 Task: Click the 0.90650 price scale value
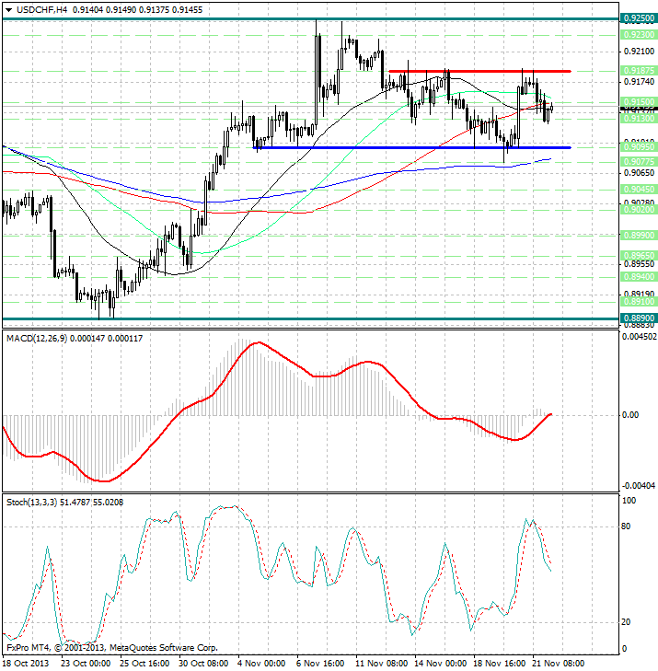(x=640, y=172)
